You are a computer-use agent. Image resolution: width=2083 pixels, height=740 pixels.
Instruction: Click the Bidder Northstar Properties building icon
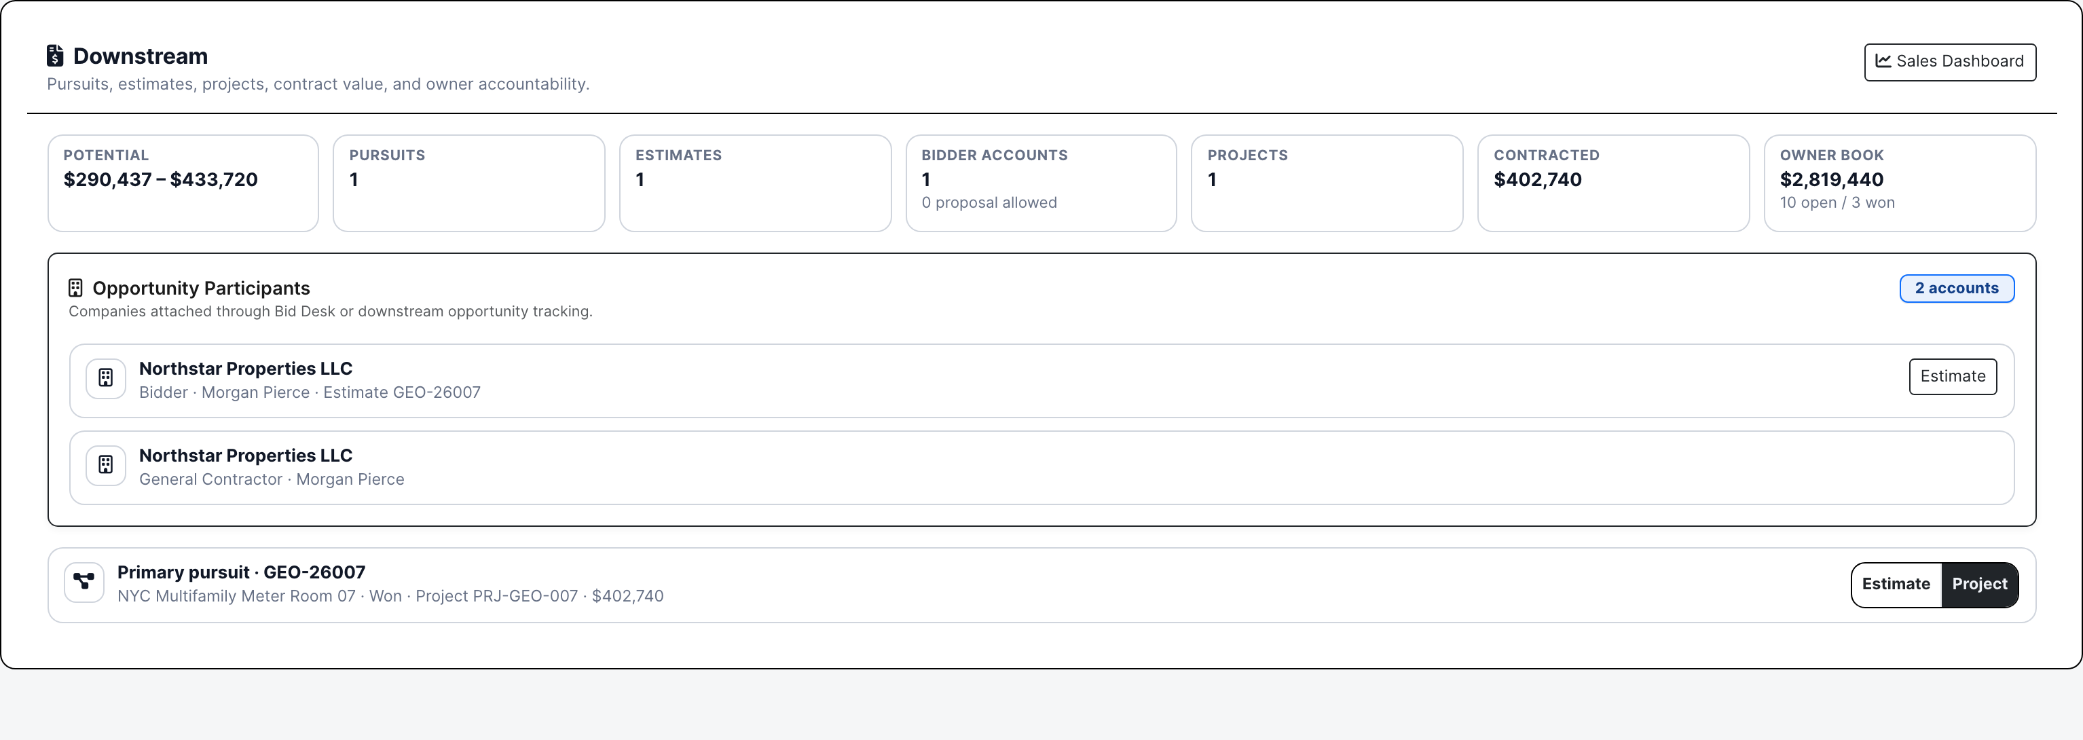point(106,377)
